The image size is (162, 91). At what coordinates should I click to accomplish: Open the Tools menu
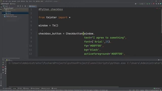click(30, 1)
